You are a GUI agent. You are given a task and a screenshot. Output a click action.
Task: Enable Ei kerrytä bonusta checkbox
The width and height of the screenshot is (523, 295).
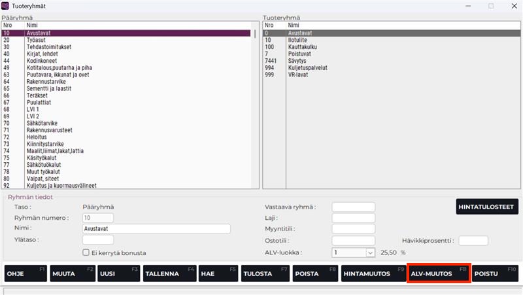[86, 252]
